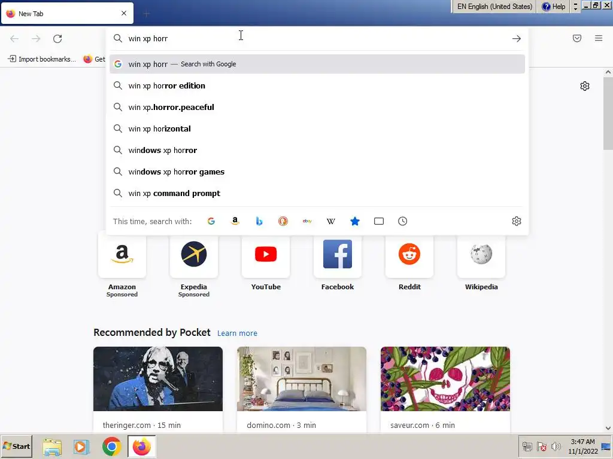Open the Firefox hamburger application menu
This screenshot has width=613, height=459.
pyautogui.click(x=599, y=38)
